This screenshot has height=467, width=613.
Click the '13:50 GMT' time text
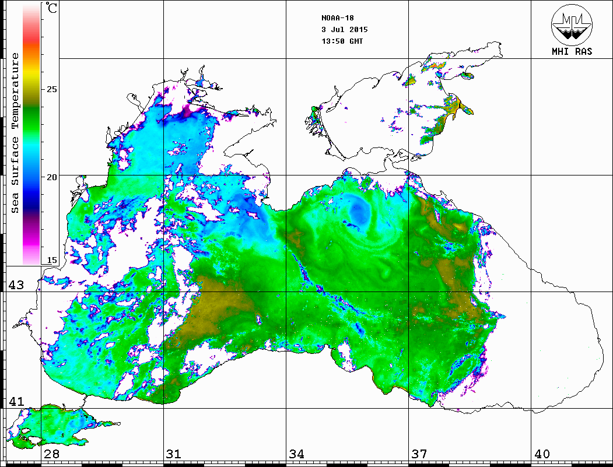342,41
